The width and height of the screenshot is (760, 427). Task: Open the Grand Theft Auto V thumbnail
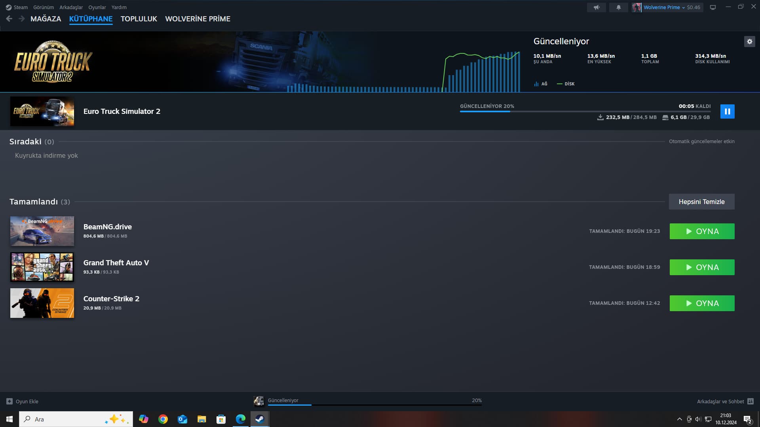(x=42, y=267)
